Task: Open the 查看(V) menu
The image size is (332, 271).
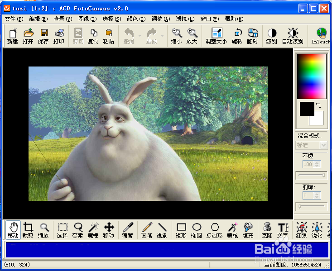Action: 63,19
